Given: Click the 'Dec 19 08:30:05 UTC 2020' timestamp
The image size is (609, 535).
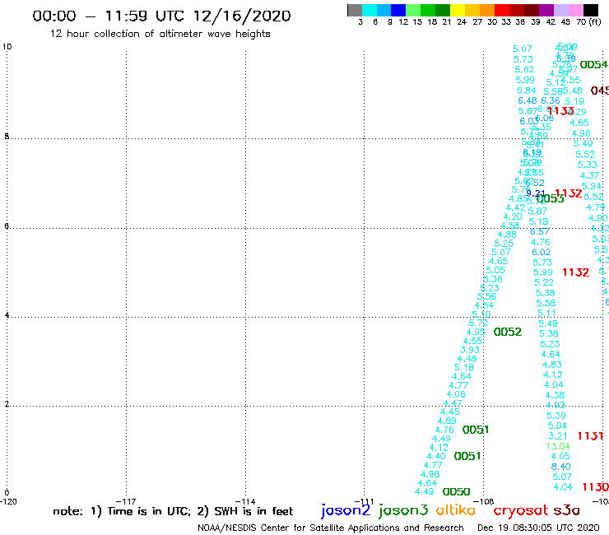Looking at the screenshot, I should (538, 528).
